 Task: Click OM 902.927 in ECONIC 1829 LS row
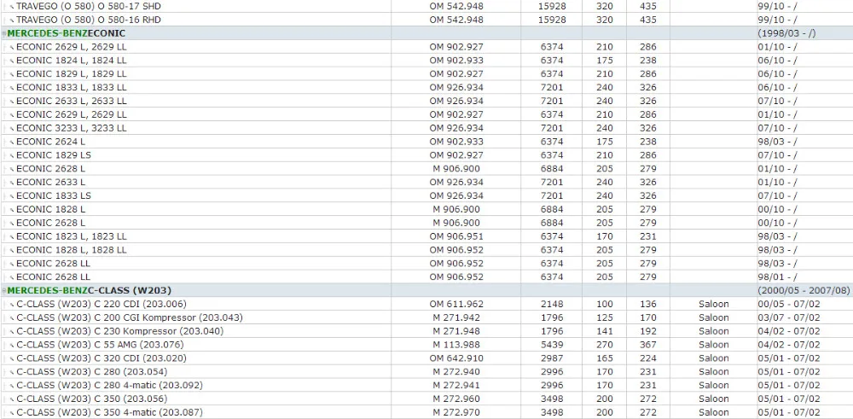(x=456, y=155)
